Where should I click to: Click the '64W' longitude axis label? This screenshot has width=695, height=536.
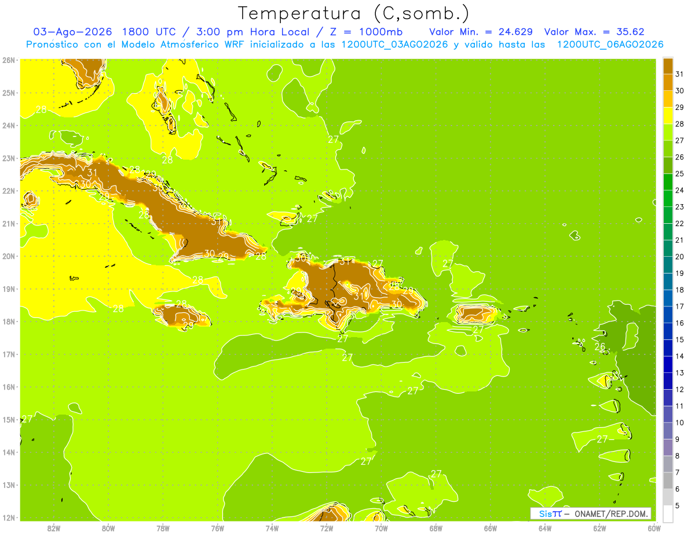pyautogui.click(x=545, y=528)
